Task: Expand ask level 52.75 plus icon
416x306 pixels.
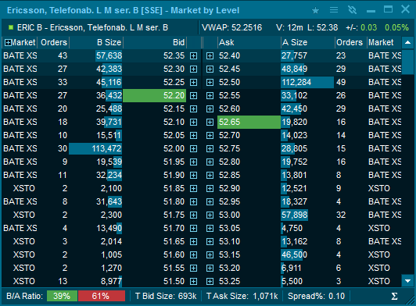Action: click(x=210, y=148)
